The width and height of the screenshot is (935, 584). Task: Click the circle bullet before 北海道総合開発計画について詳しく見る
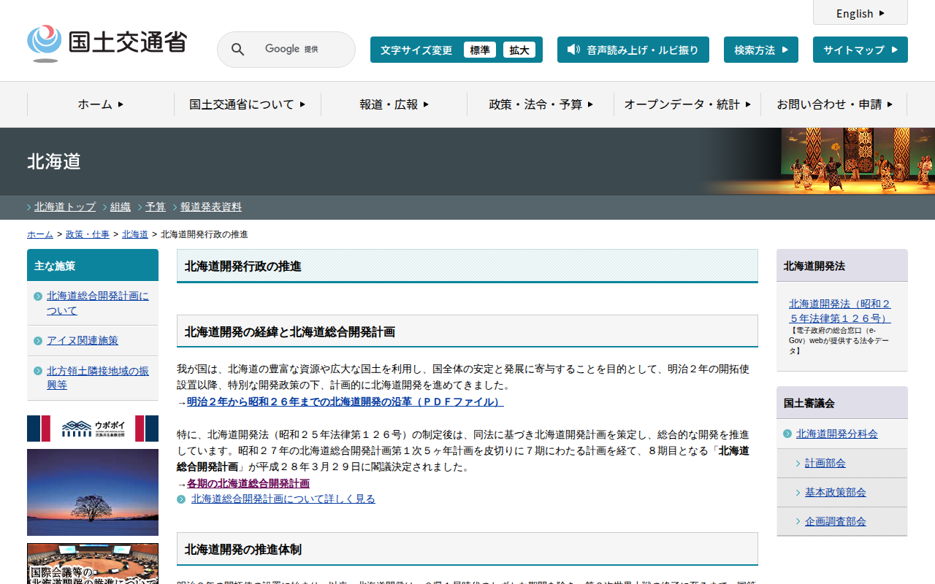(181, 499)
